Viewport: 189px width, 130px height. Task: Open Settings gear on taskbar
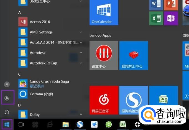click(137, 124)
